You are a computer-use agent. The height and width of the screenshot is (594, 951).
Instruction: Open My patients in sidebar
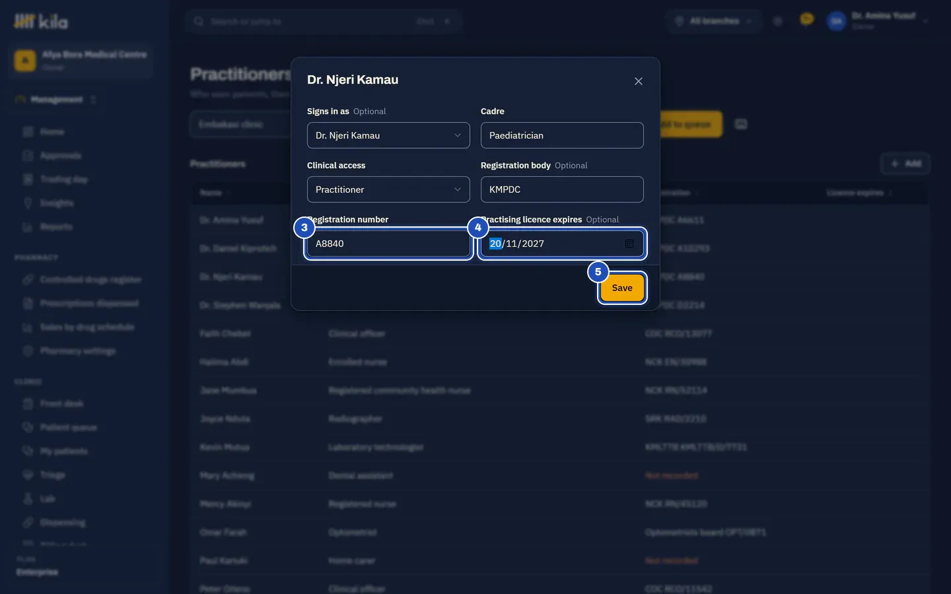(x=63, y=451)
